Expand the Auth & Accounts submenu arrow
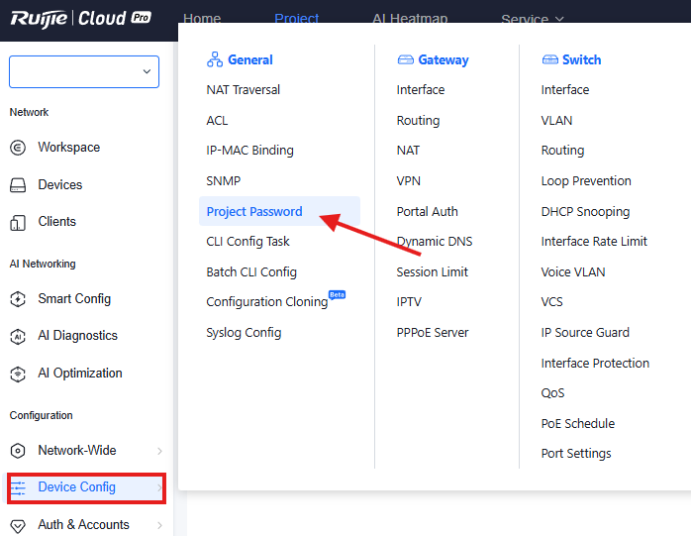The height and width of the screenshot is (536, 691). tap(159, 525)
